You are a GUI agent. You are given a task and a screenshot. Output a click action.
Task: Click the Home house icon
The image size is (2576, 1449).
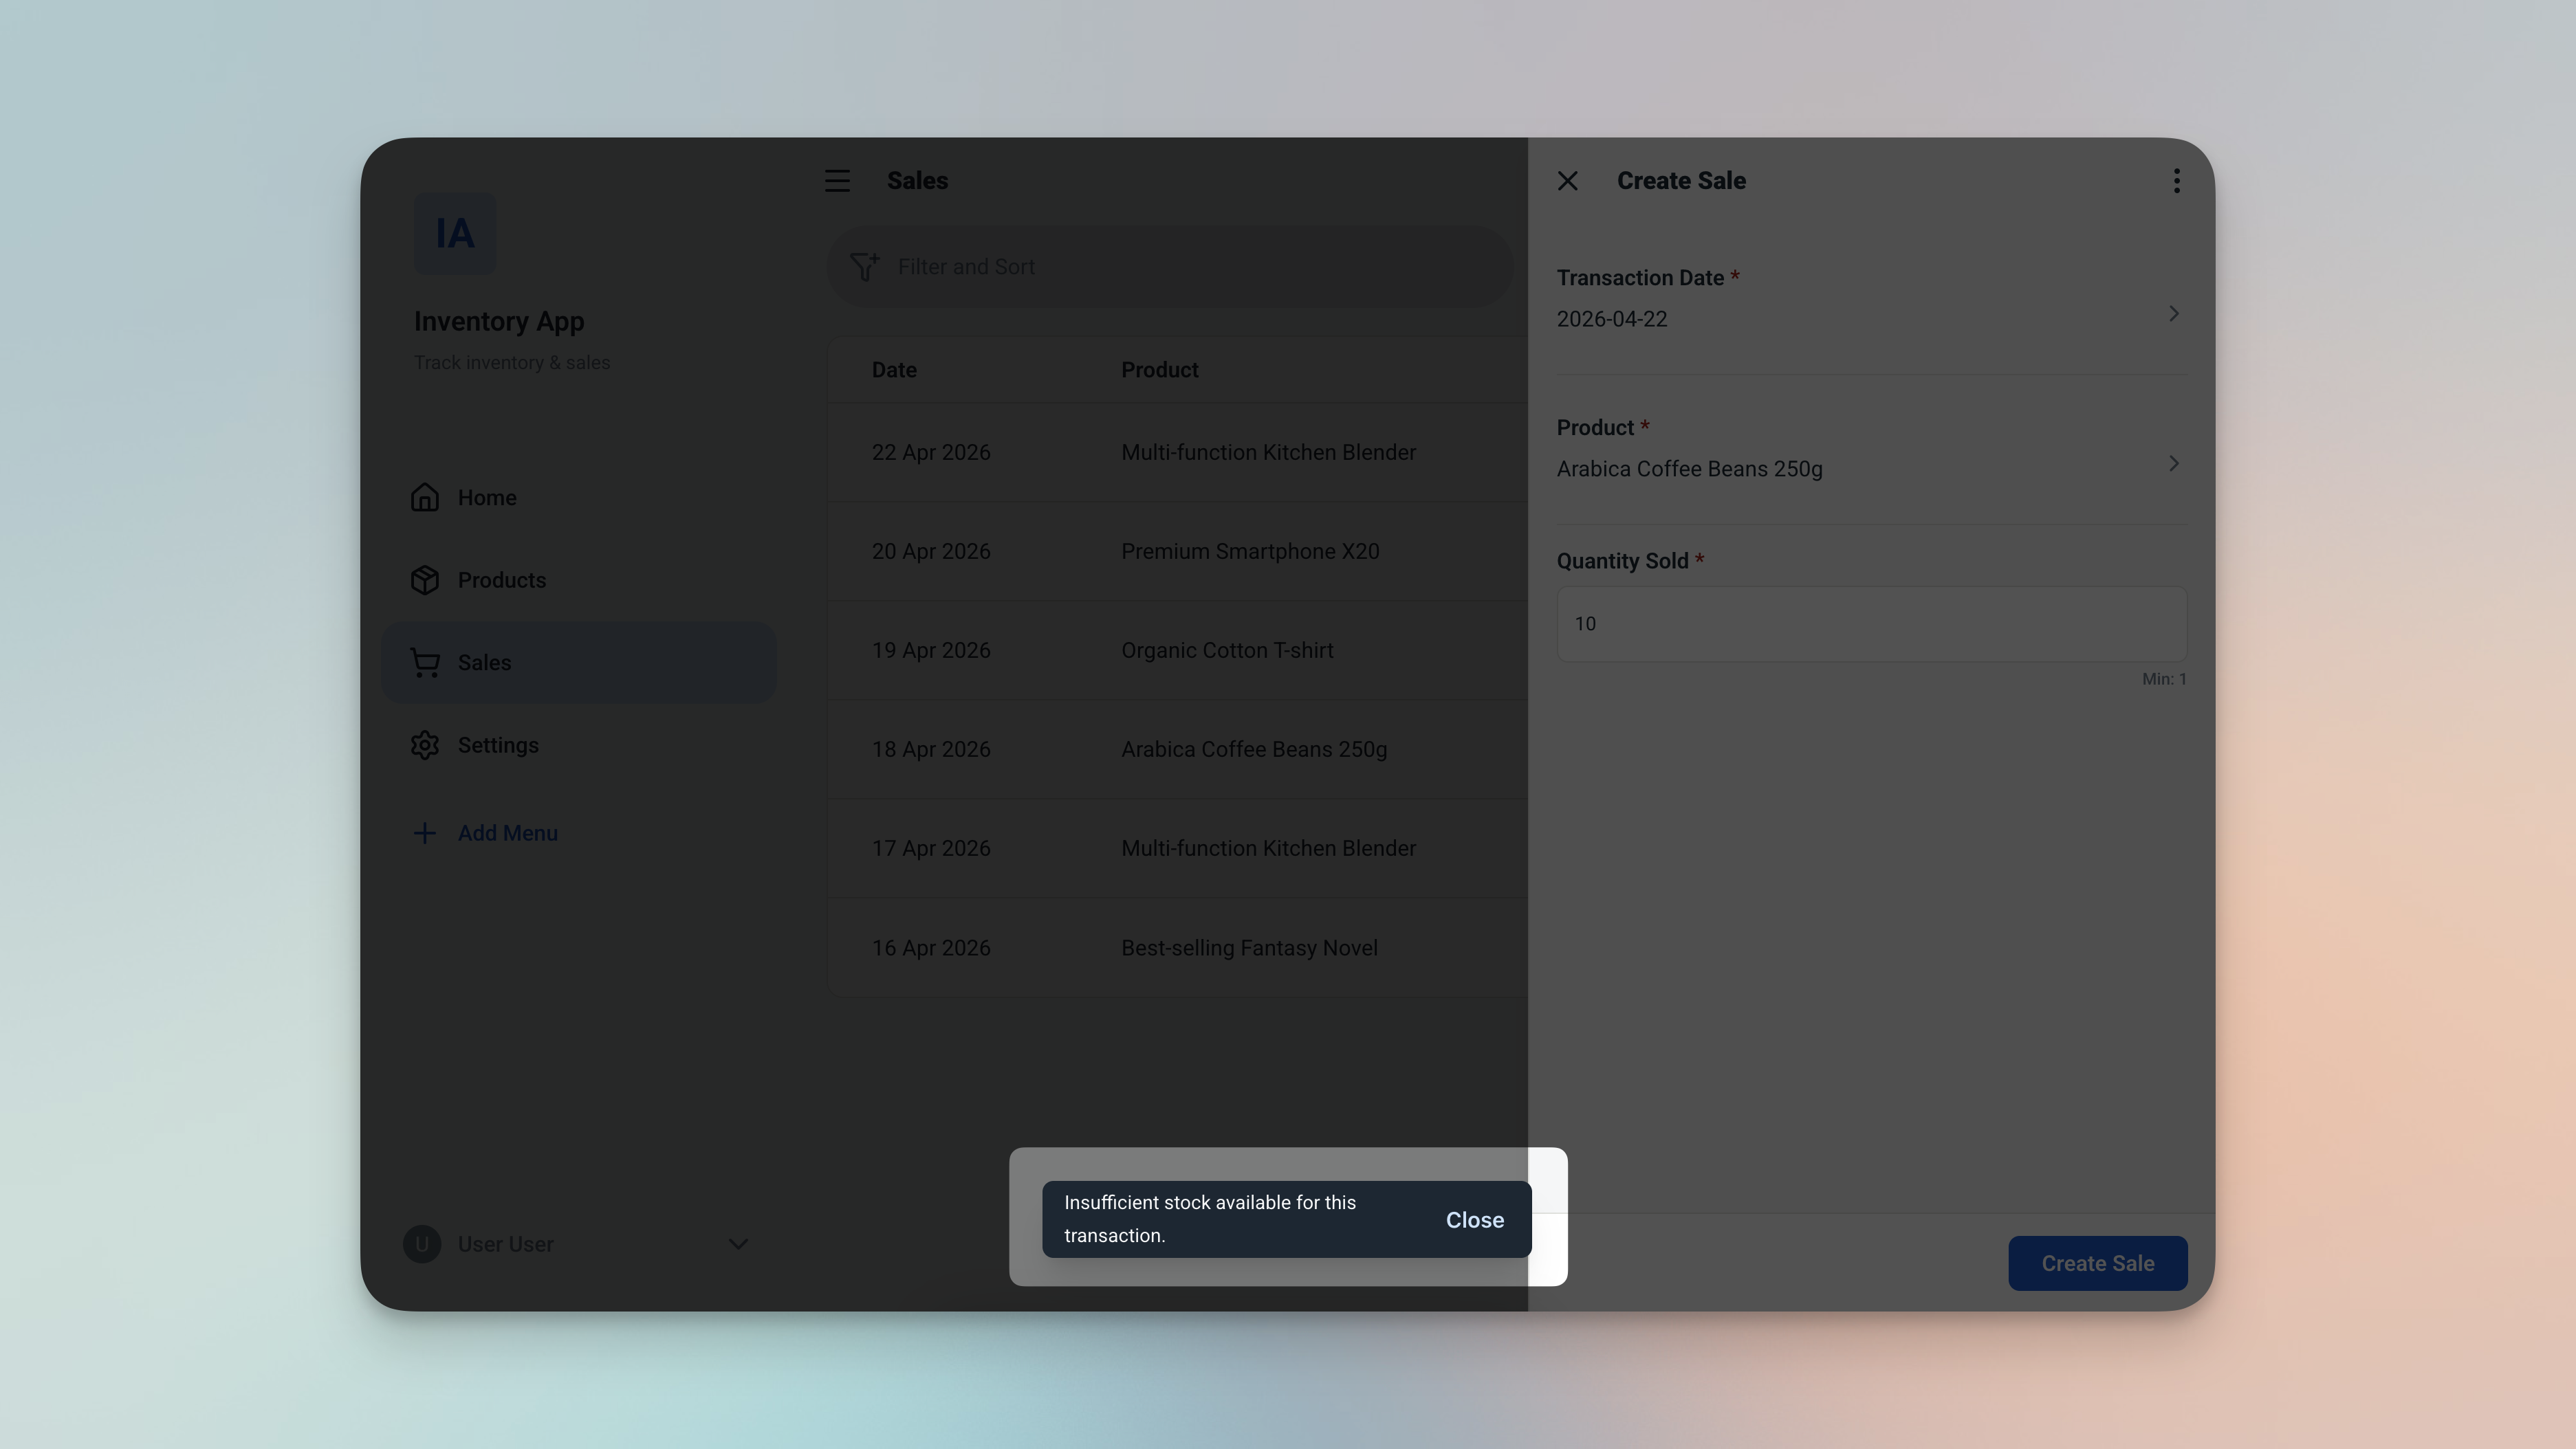pos(425,498)
